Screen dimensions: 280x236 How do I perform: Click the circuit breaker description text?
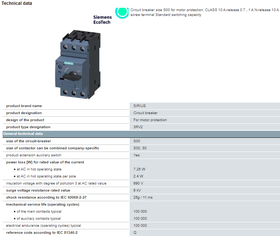coord(205,12)
